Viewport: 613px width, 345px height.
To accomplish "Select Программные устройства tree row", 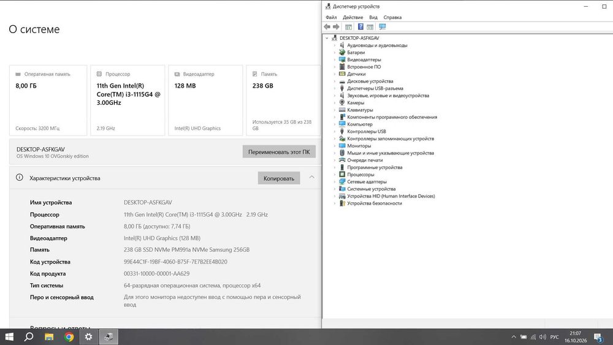I will (x=375, y=167).
